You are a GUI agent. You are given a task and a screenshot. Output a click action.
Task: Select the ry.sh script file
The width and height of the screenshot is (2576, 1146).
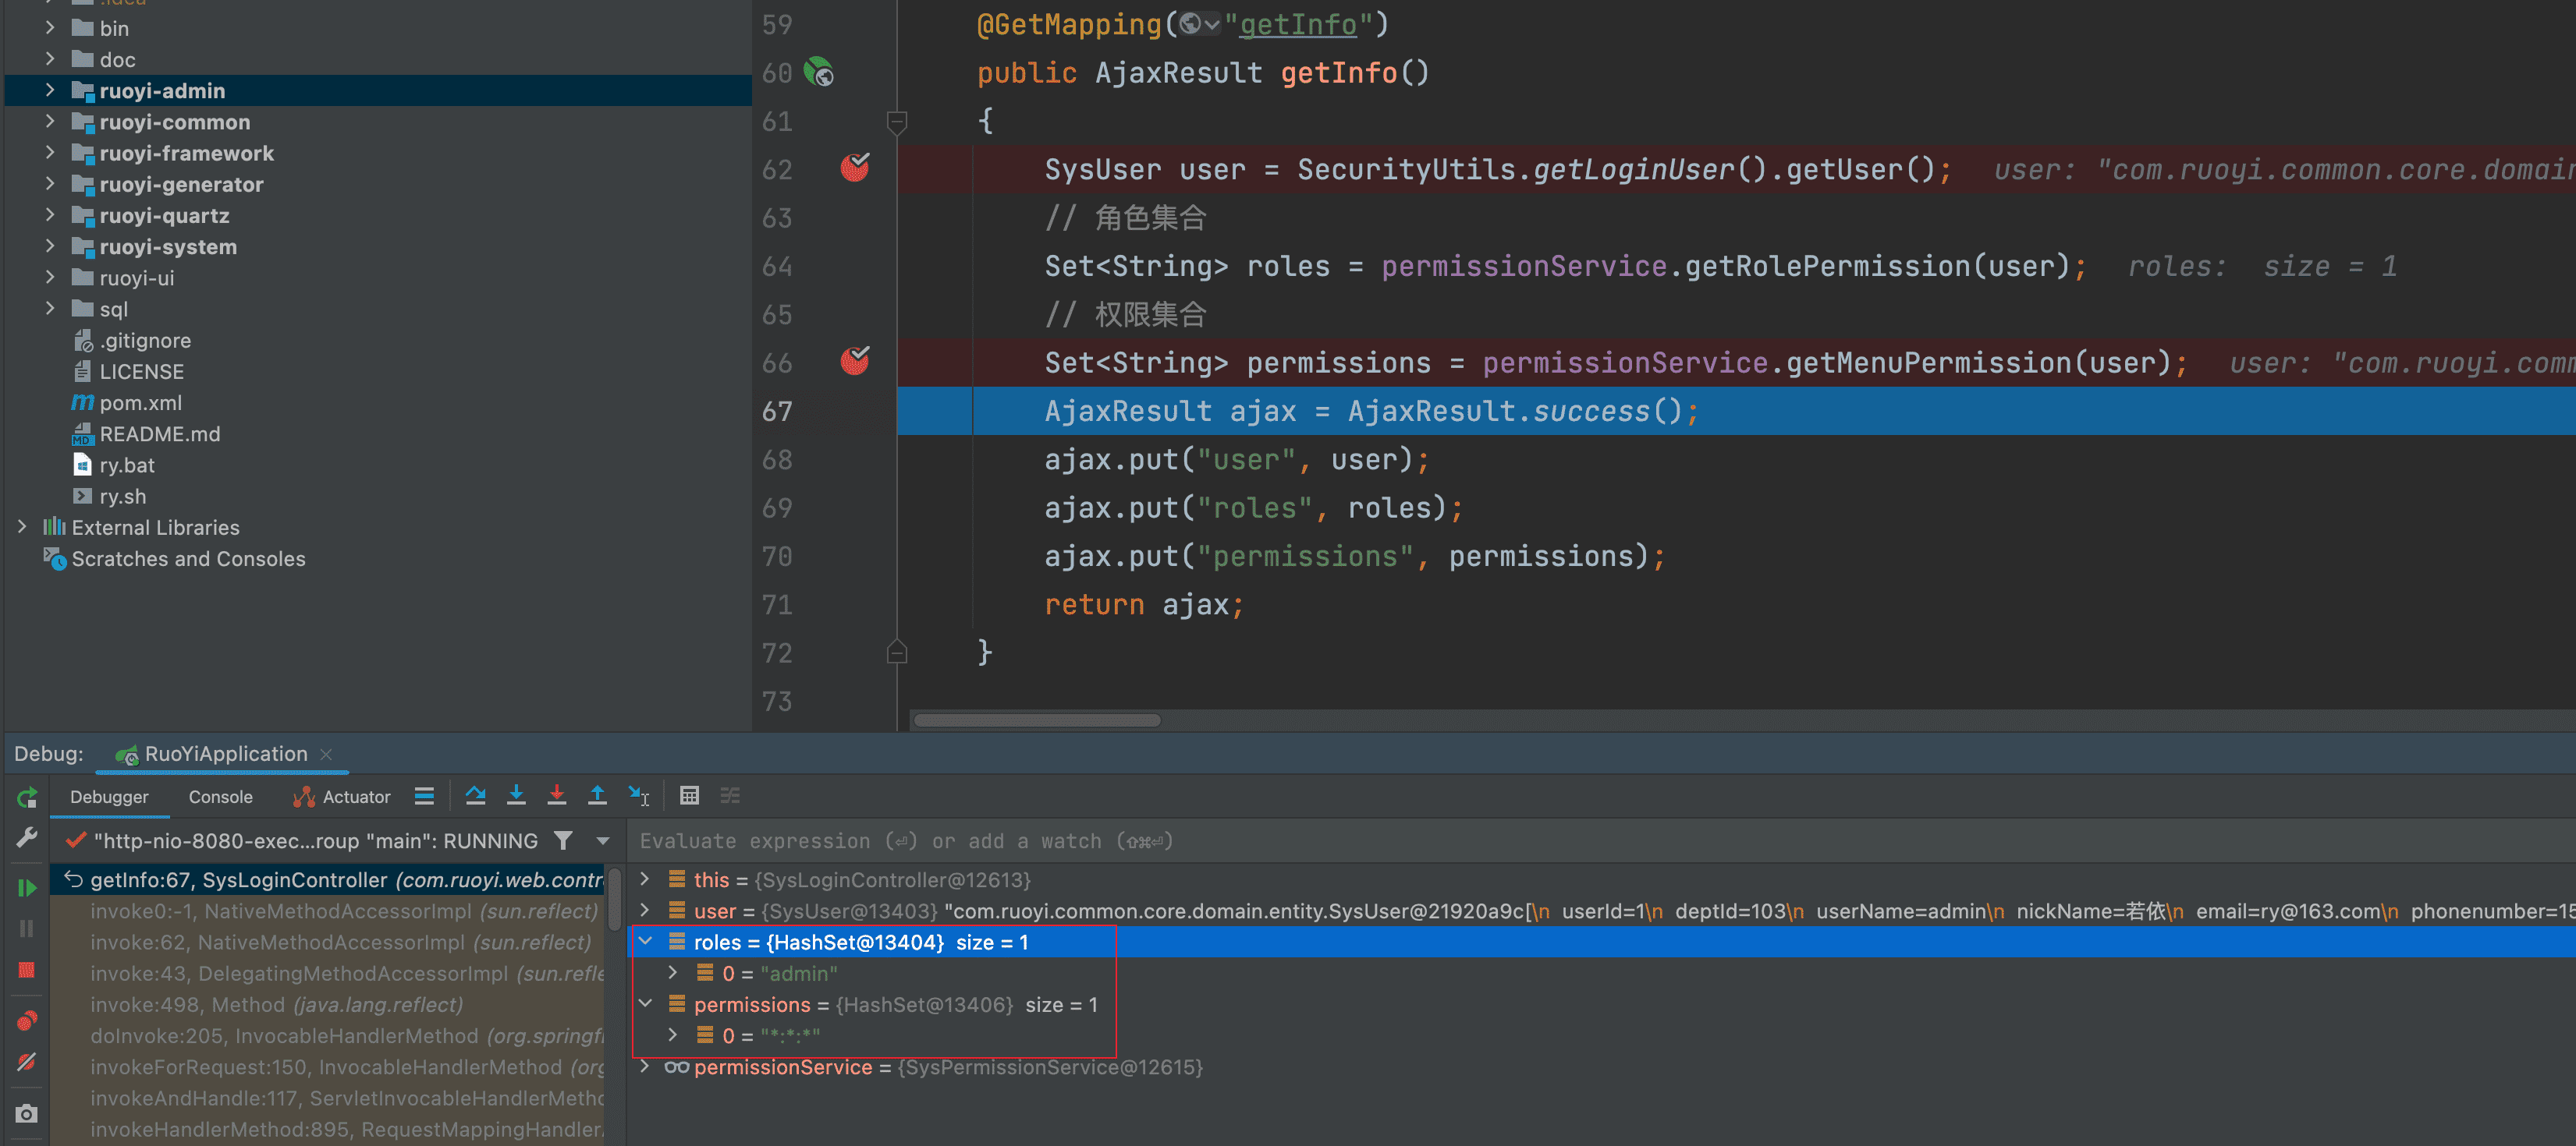point(122,496)
